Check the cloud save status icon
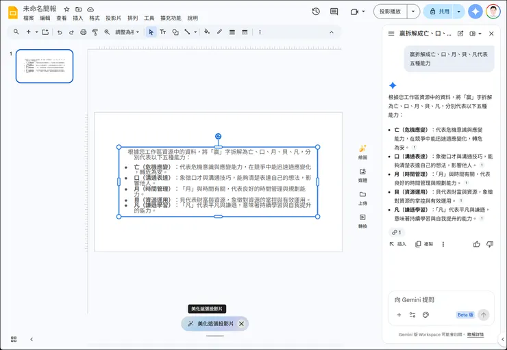This screenshot has height=350, width=507. click(91, 9)
